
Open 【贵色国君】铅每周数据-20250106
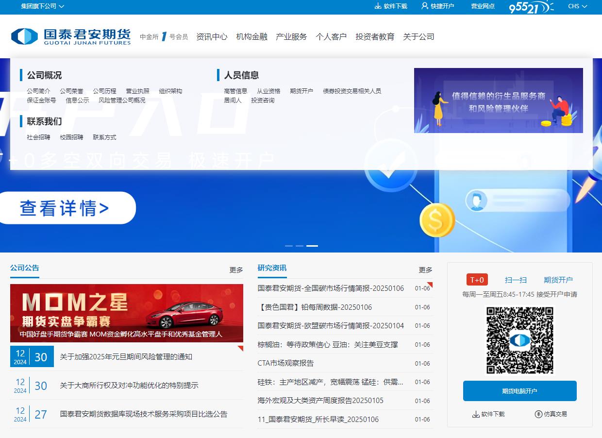pyautogui.click(x=315, y=307)
